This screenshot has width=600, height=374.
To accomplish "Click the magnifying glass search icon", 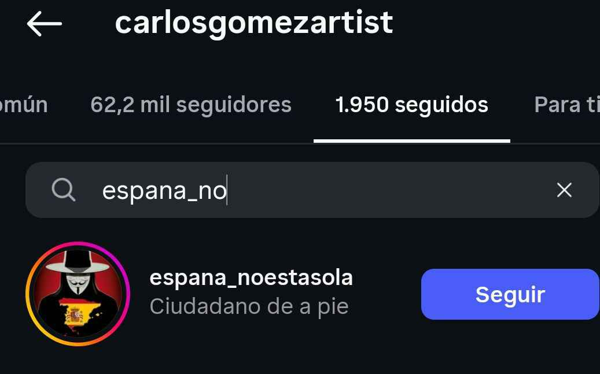I will pos(64,190).
